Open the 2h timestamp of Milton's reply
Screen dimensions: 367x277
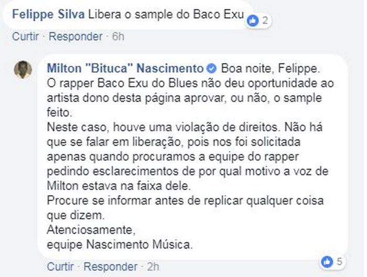coord(153,267)
